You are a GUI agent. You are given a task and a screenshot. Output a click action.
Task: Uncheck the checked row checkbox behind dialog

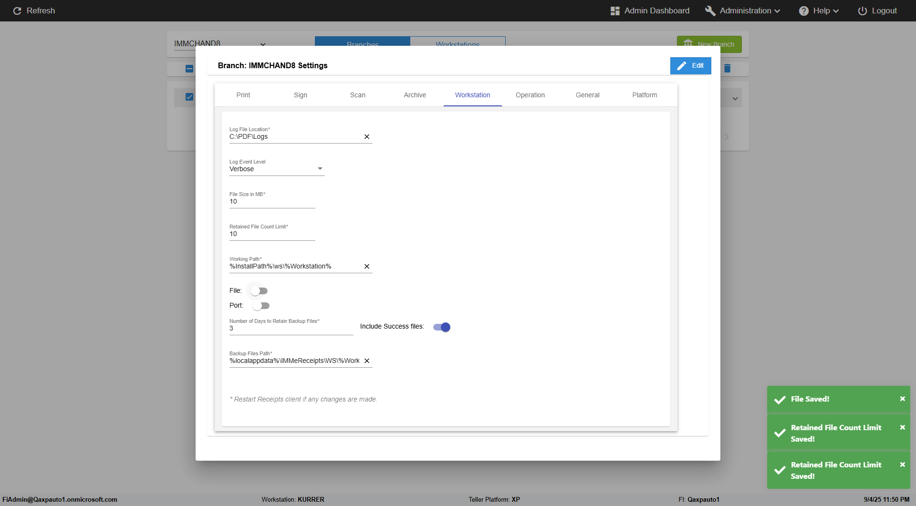(189, 97)
